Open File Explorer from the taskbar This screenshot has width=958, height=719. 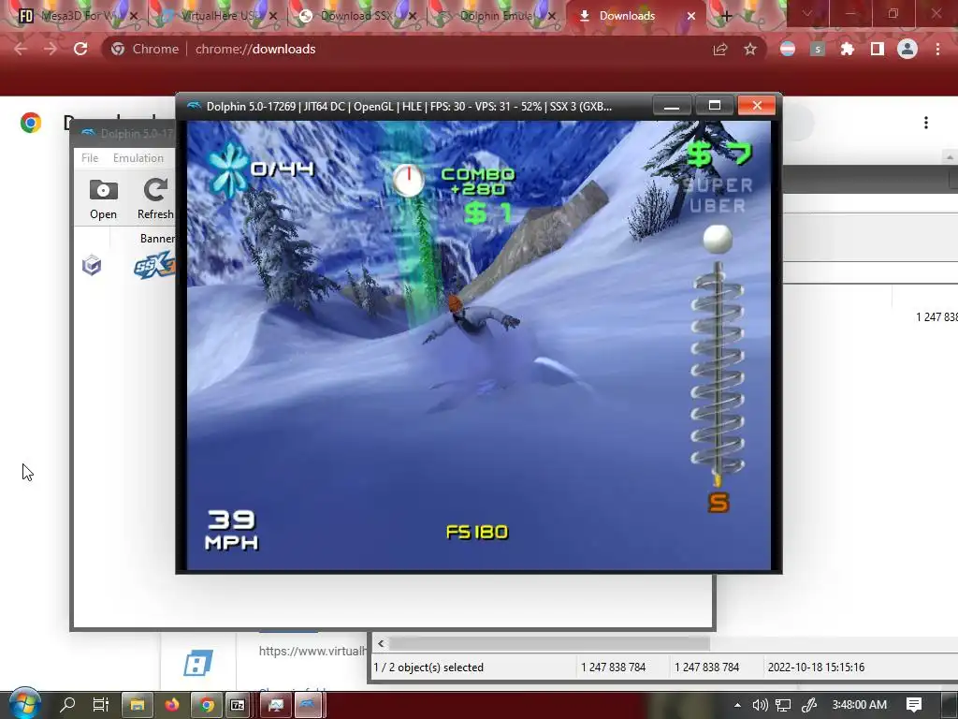[x=137, y=705]
